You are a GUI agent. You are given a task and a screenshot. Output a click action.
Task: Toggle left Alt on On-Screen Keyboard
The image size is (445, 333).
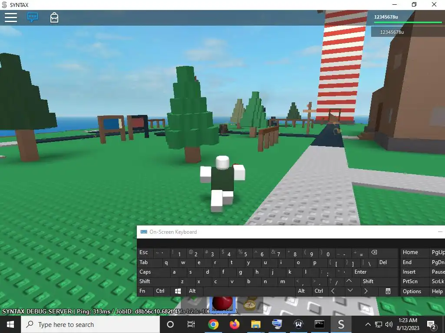[x=194, y=291]
